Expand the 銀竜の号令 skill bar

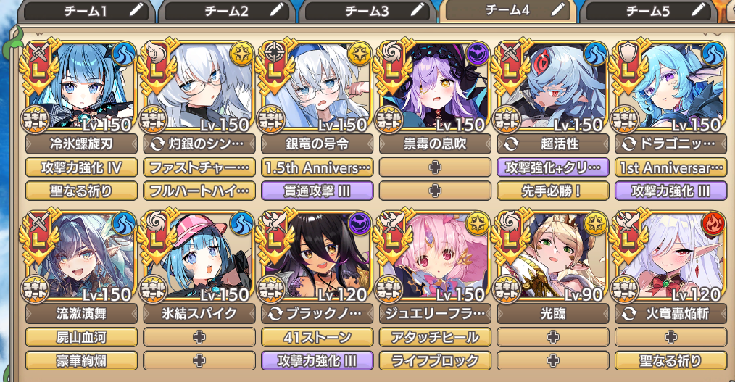pos(317,144)
